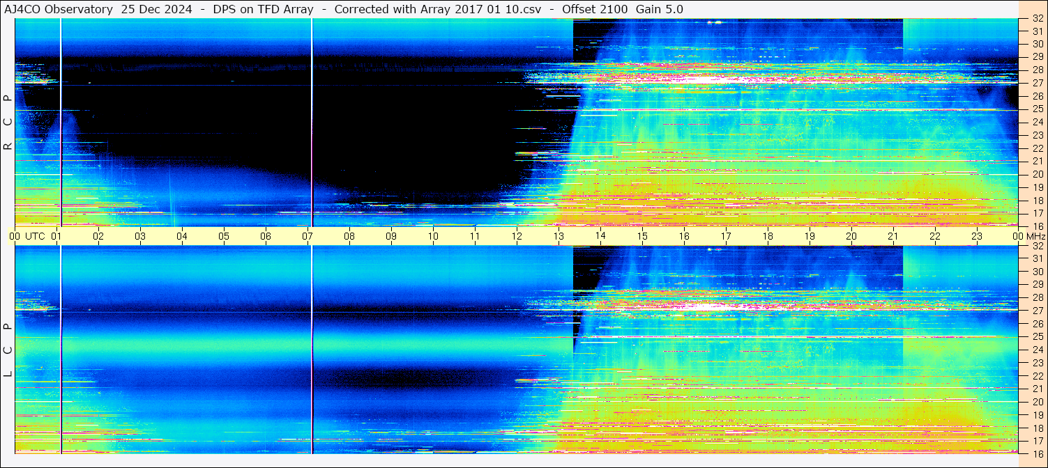Click 28 MHz label on RCP frequency scale
Viewport: 1048px width, 468px height.
1037,70
